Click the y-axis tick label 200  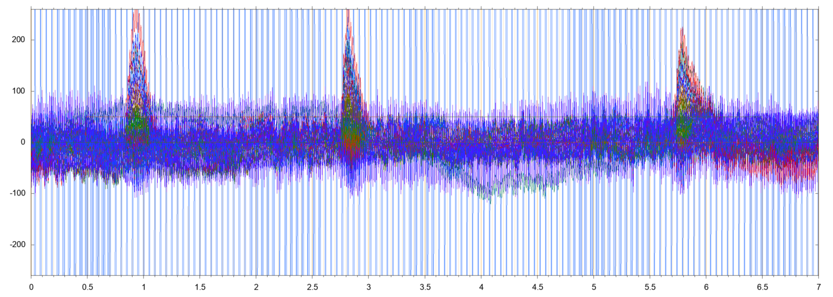point(19,40)
